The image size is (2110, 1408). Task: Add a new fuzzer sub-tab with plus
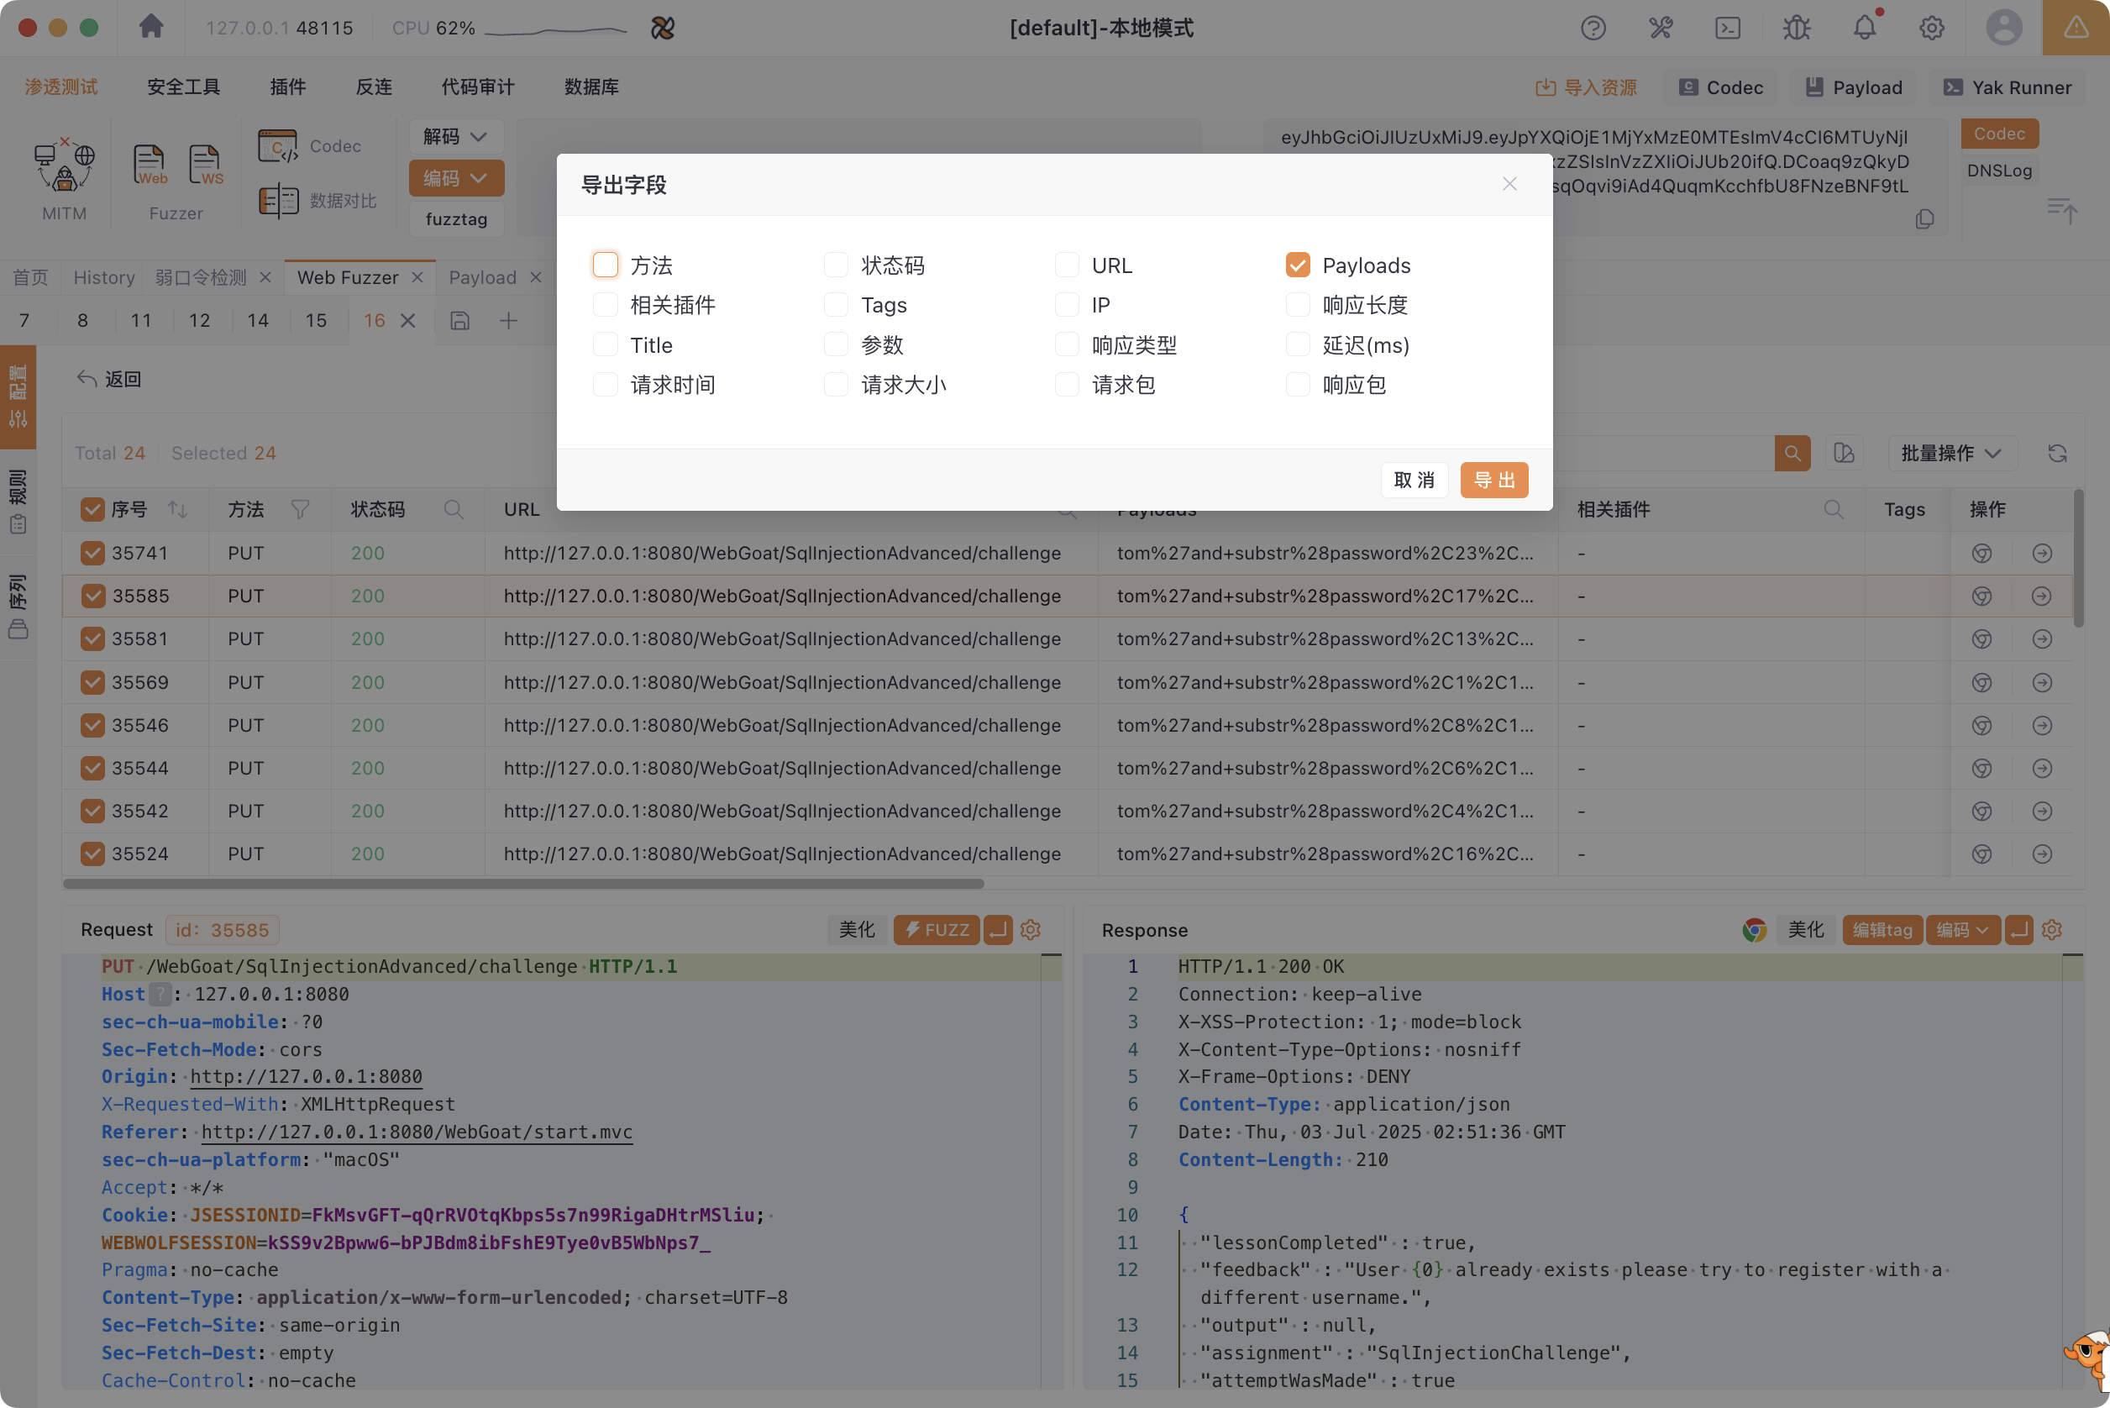[508, 321]
